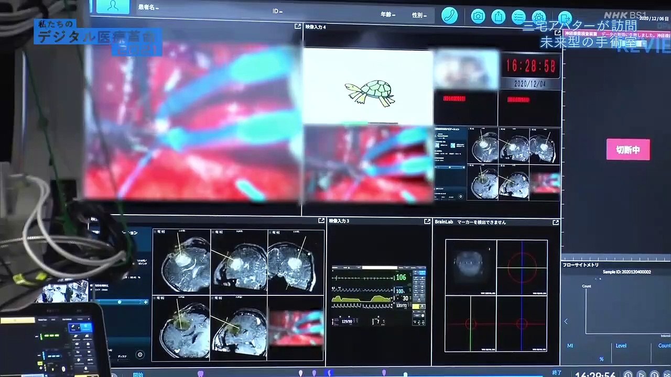Go back with the flow cytometry chevron

(x=566, y=321)
